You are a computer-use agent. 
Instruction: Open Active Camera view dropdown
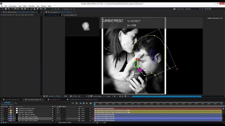pyautogui.click(x=99, y=96)
